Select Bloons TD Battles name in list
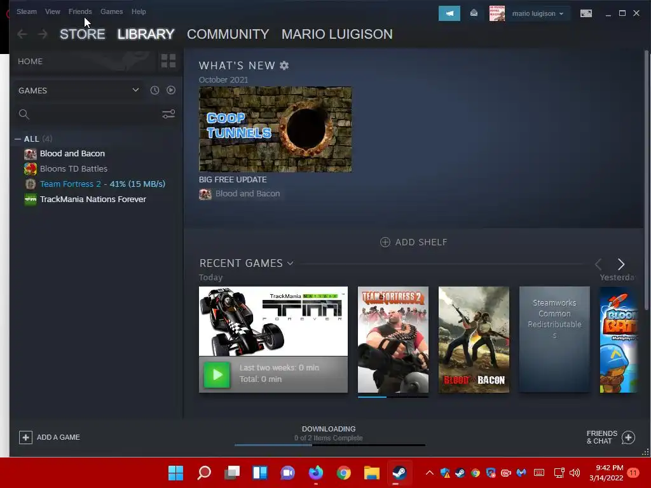 pos(74,169)
